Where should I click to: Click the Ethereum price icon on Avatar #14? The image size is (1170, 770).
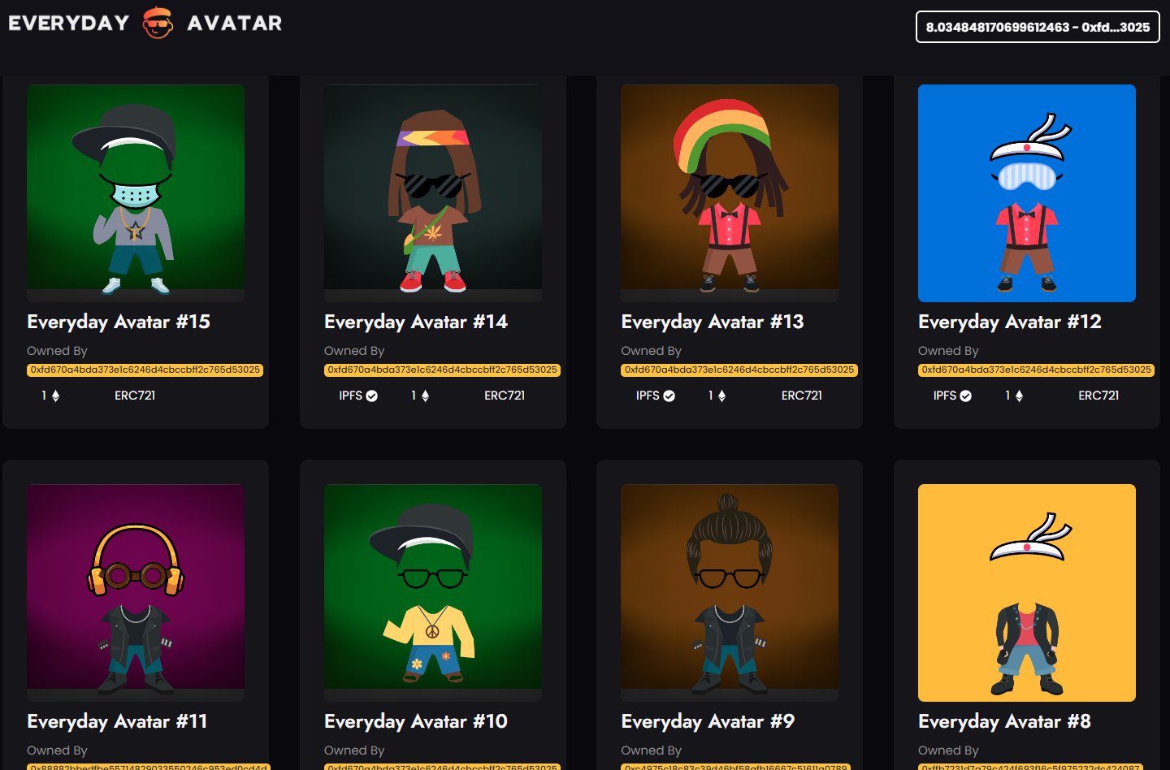click(425, 396)
